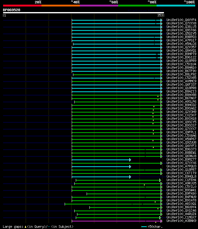Select the UniRef100_C6TIT9 label
Viewport: 198px width, 229px height.
[181, 173]
